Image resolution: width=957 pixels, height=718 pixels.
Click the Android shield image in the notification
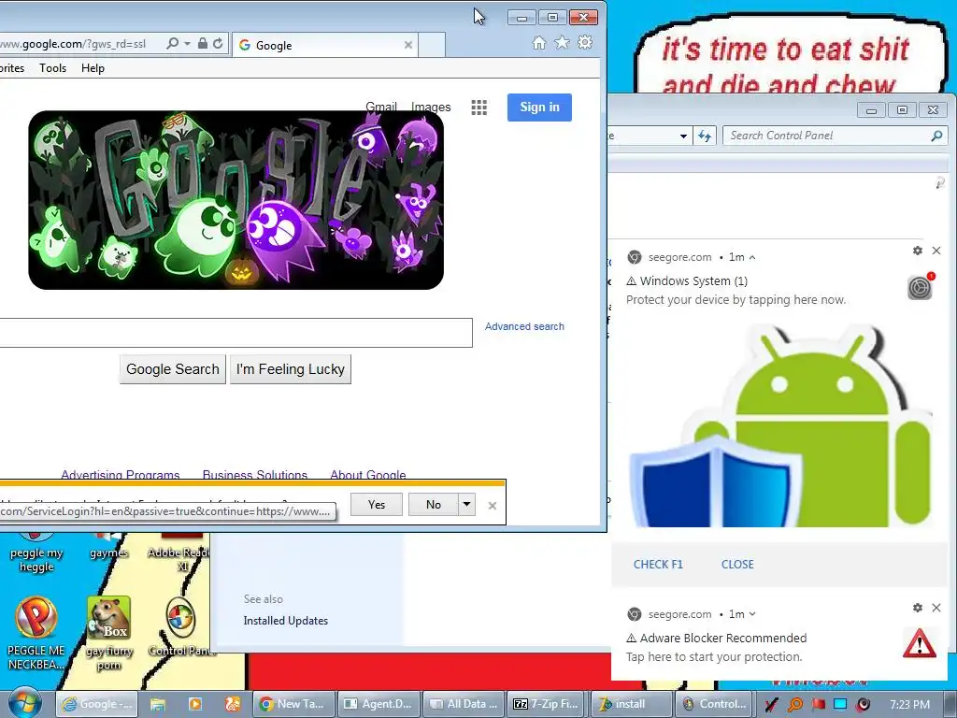(781, 426)
